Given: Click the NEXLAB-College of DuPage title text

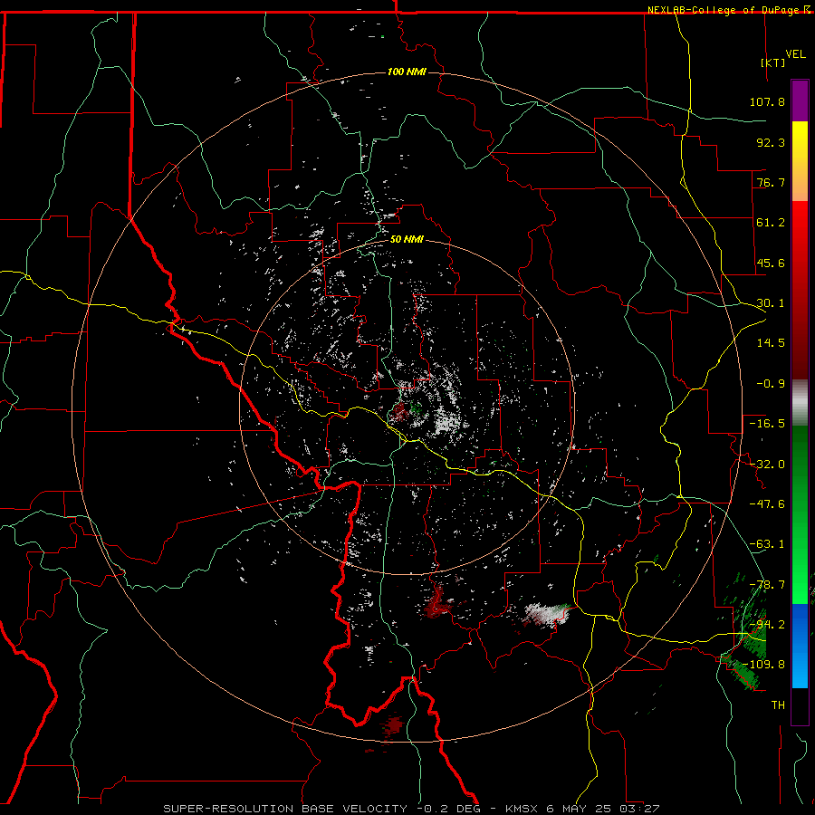Looking at the screenshot, I should tap(724, 10).
